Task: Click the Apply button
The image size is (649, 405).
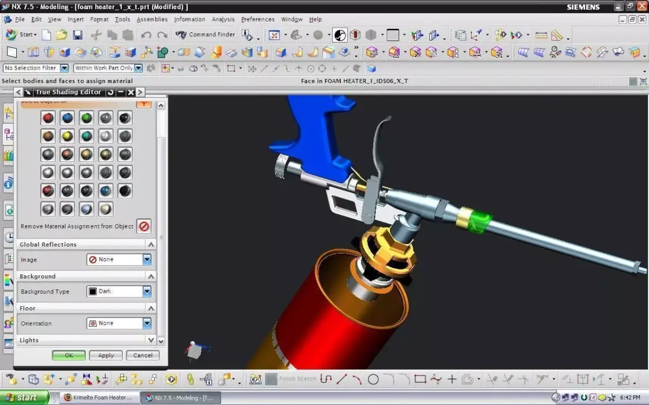Action: (x=105, y=355)
